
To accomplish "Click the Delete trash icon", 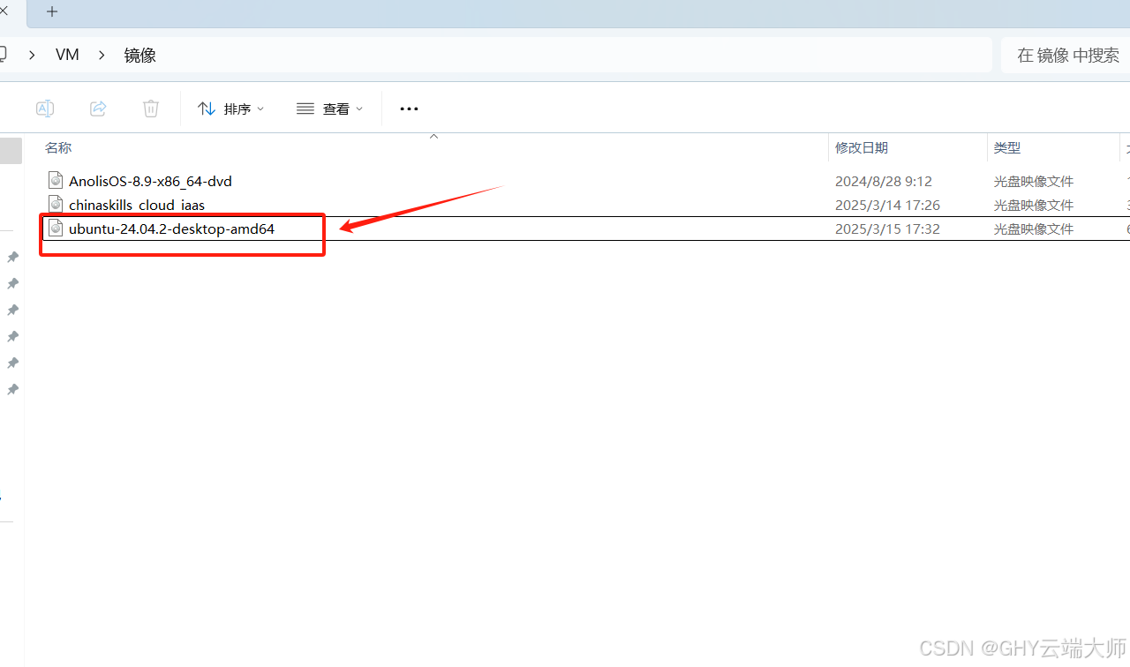I will coord(151,109).
